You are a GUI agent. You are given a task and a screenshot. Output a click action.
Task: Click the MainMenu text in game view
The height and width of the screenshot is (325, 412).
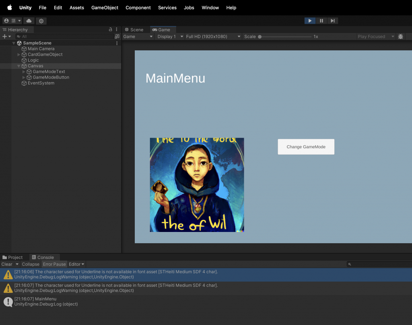point(175,79)
